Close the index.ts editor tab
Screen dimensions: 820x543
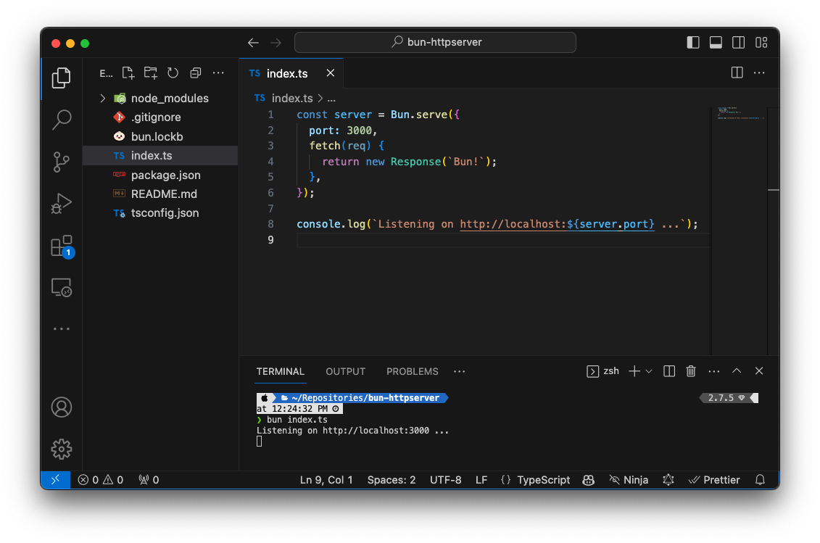click(x=331, y=73)
